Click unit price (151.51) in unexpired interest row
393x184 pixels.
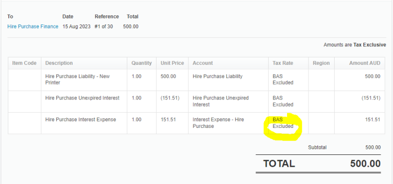click(x=170, y=98)
